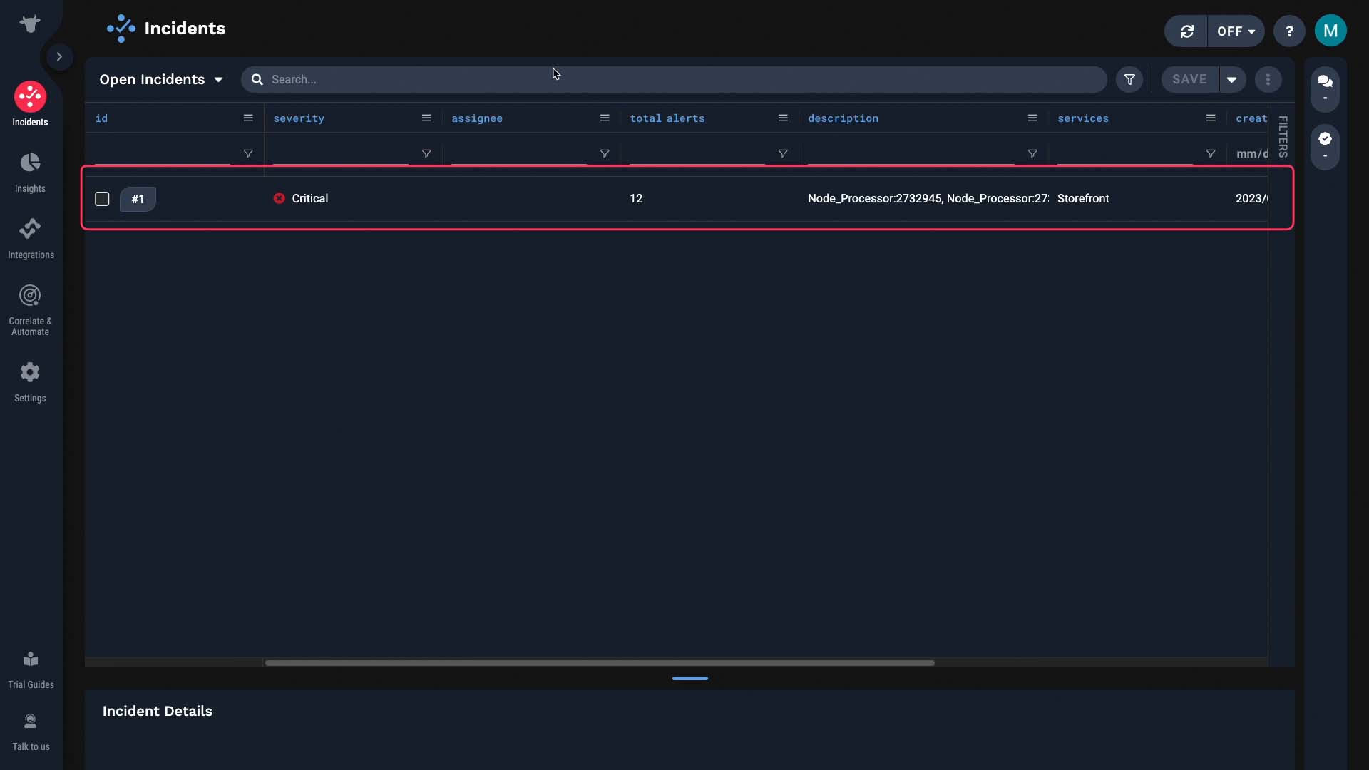Image resolution: width=1369 pixels, height=770 pixels.
Task: Open Settings page
Action: tap(30, 381)
